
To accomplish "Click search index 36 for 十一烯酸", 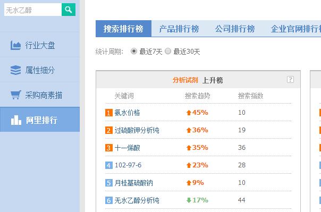I will (242, 148).
